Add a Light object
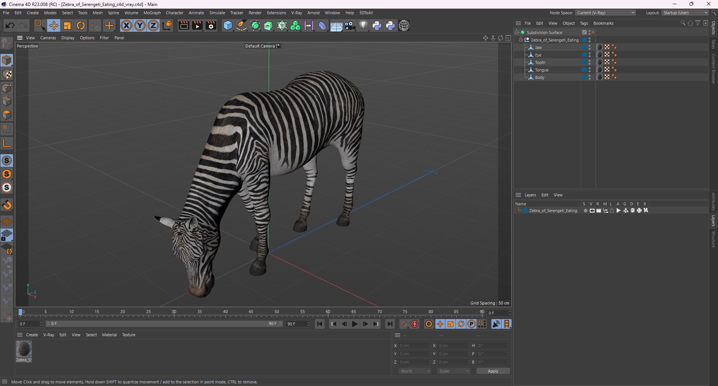This screenshot has width=718, height=386. [363, 25]
